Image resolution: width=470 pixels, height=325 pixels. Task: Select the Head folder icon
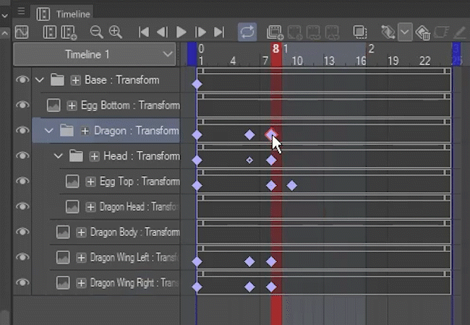[76, 155]
